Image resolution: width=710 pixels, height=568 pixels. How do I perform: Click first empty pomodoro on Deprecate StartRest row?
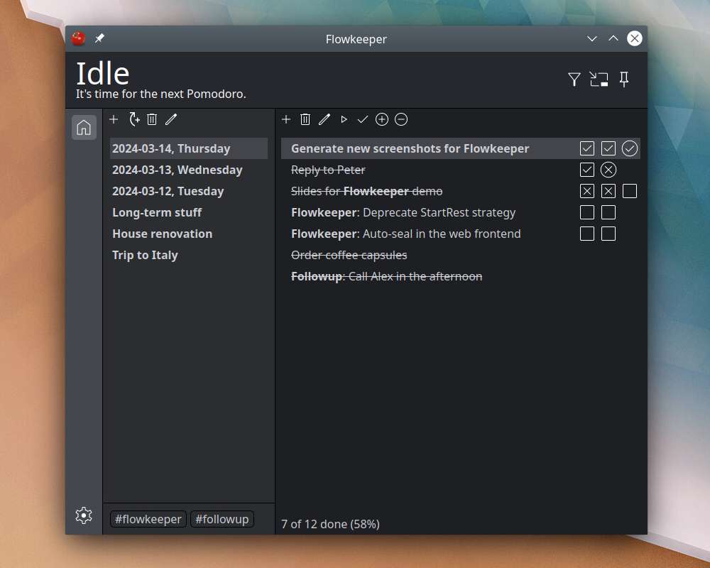(x=587, y=212)
